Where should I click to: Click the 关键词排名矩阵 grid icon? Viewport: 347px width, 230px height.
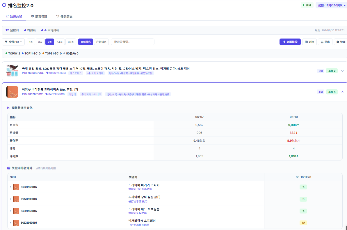(9, 168)
